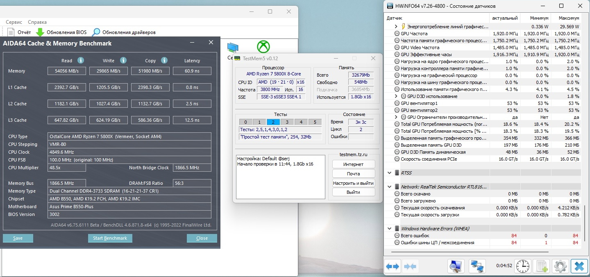Click the Write info icon

[x=123, y=60]
